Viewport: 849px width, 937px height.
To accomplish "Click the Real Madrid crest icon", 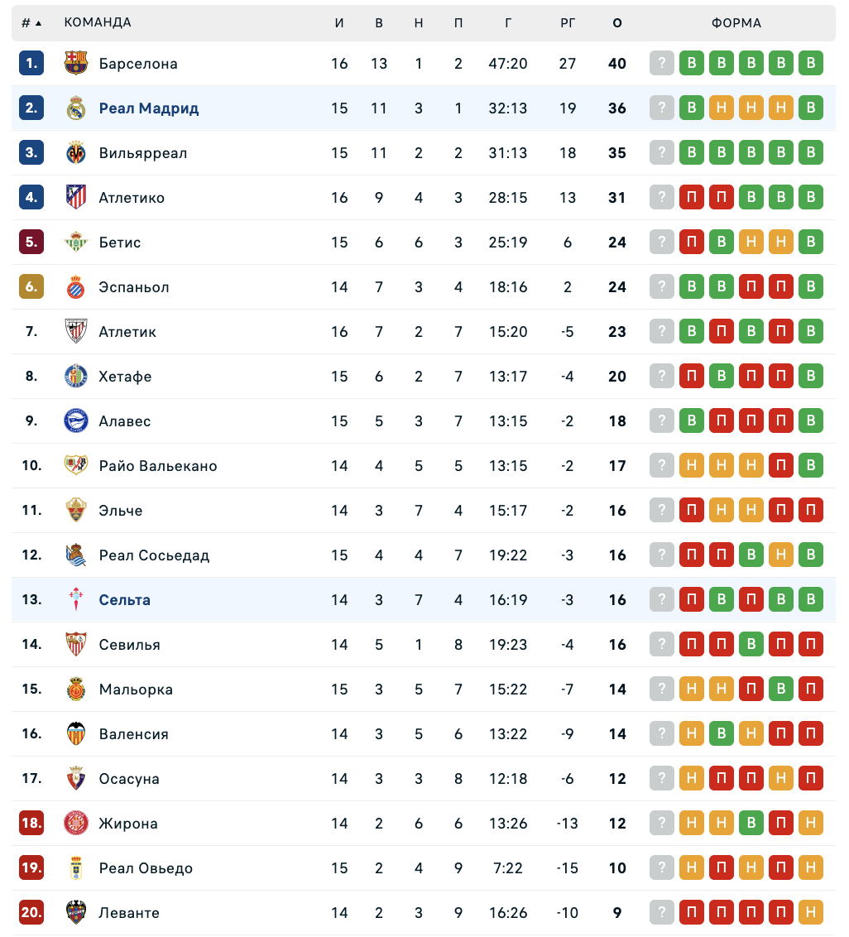I will (x=76, y=108).
